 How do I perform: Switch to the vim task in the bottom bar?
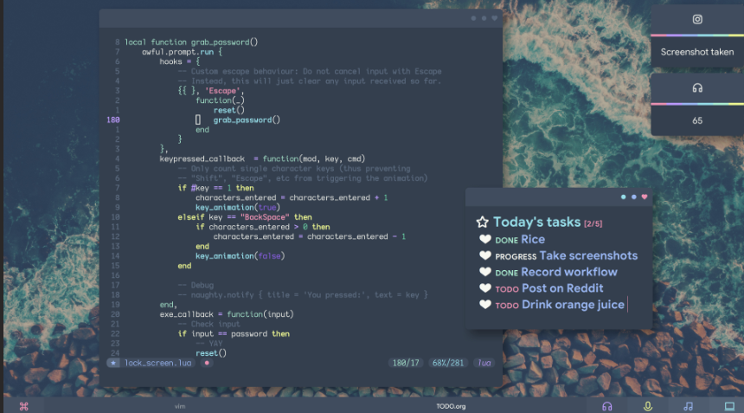tap(180, 406)
